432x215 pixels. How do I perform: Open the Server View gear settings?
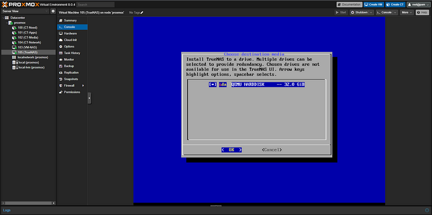pos(53,11)
